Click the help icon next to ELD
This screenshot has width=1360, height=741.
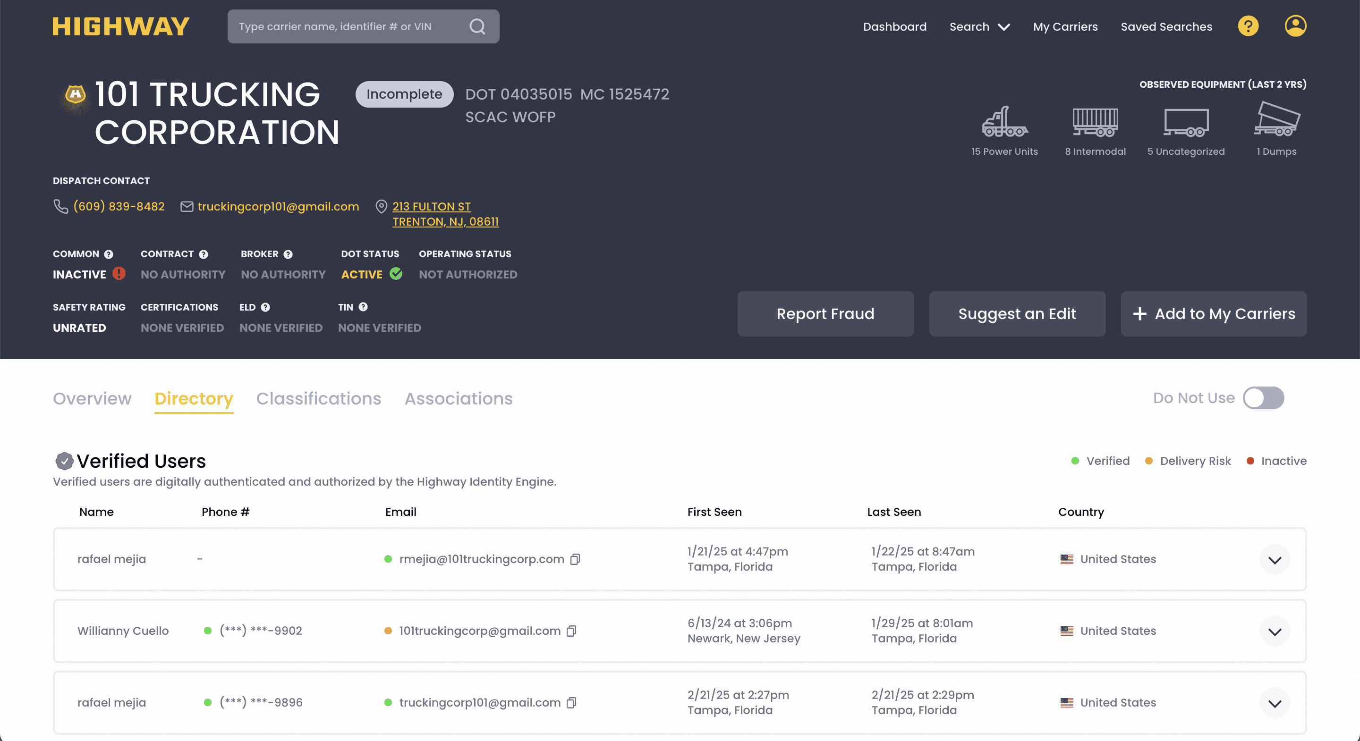pos(265,307)
